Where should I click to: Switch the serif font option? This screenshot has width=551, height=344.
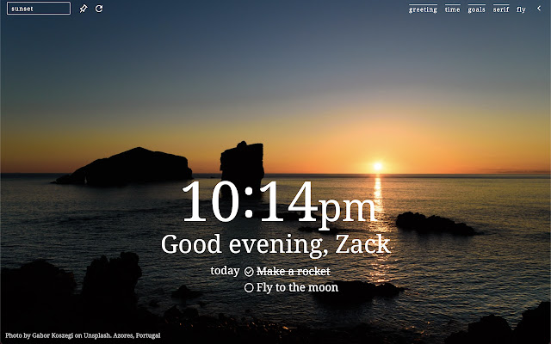(x=501, y=9)
